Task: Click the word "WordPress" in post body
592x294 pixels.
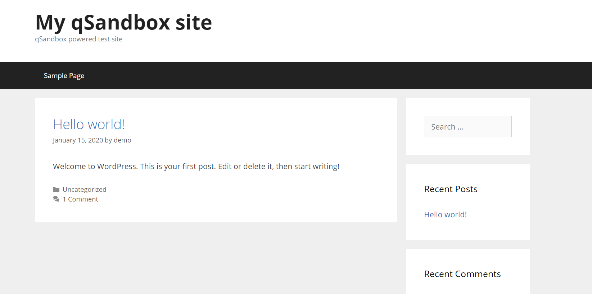Action: click(x=117, y=167)
